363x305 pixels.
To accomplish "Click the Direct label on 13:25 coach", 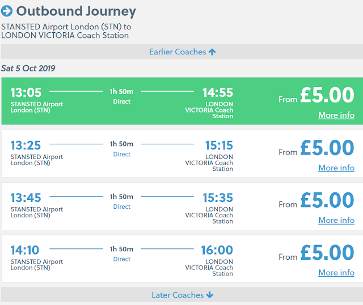I will pyautogui.click(x=122, y=154).
